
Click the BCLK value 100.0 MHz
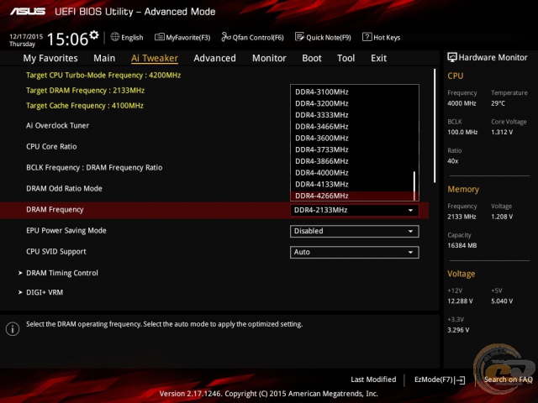pyautogui.click(x=462, y=132)
